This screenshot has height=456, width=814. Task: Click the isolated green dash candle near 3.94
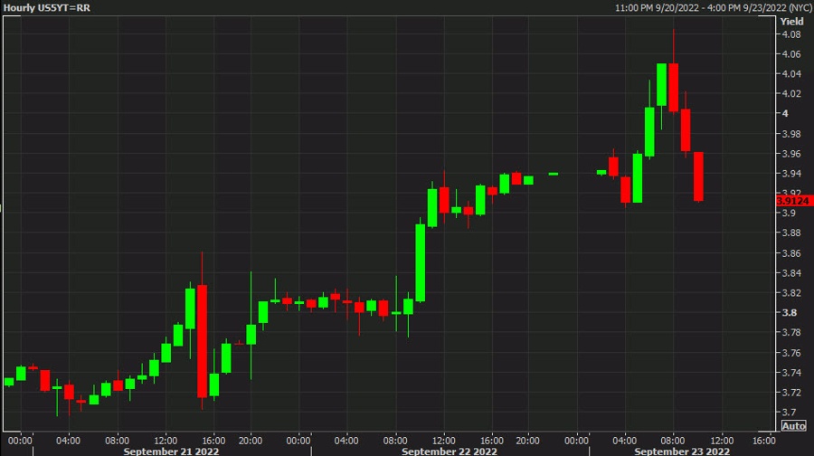click(x=553, y=174)
